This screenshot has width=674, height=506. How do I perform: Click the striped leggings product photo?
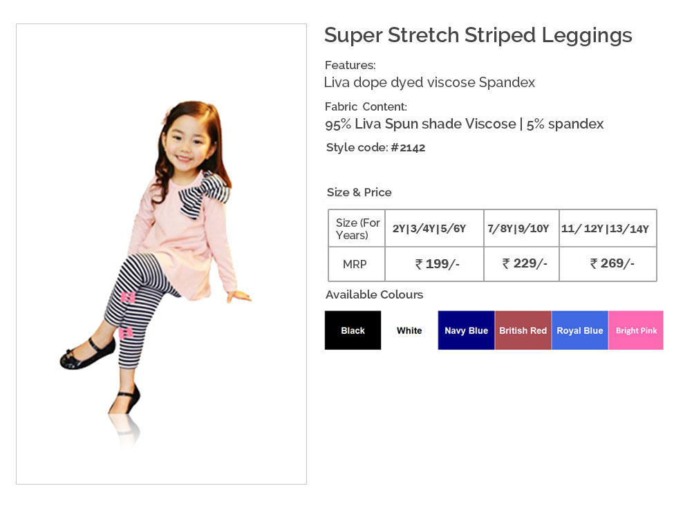[161, 254]
